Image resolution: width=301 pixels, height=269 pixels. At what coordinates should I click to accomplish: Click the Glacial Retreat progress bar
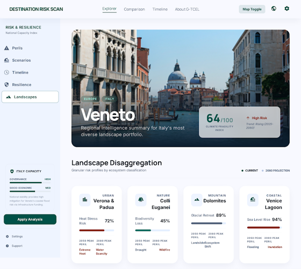tap(209, 223)
